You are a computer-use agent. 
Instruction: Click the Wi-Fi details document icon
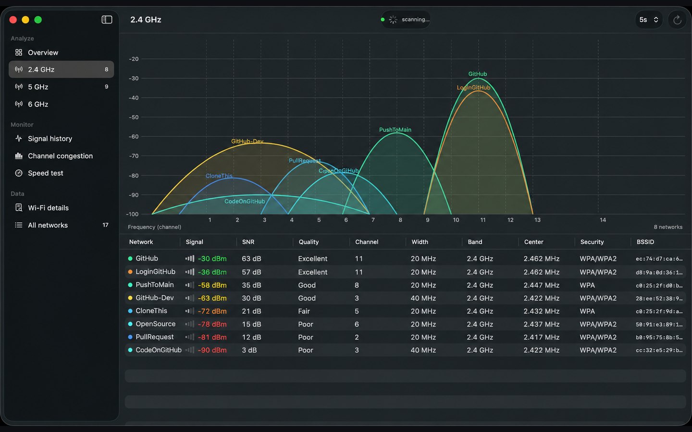[x=19, y=208]
